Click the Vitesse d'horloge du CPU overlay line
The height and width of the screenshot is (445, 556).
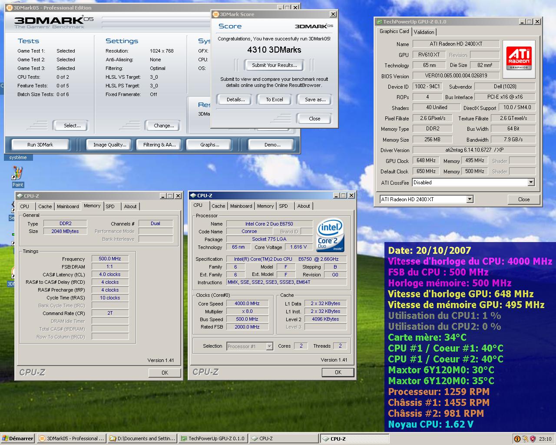click(470, 261)
